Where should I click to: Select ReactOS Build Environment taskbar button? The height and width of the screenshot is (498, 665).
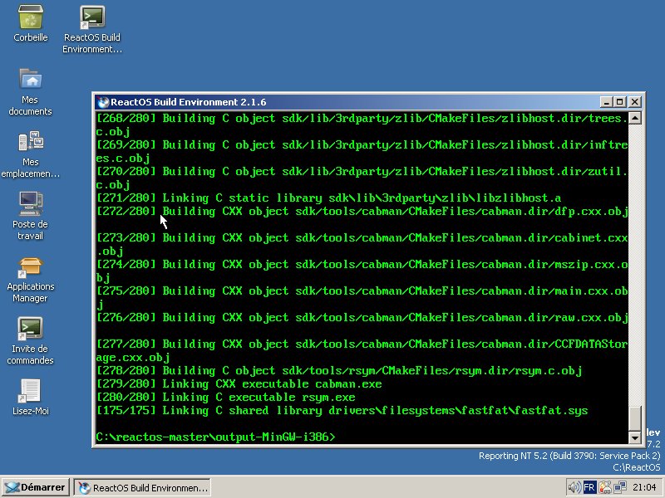coord(142,488)
